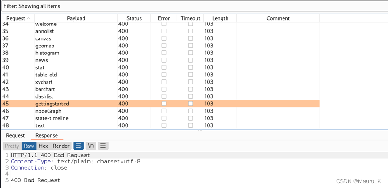Select the row with payload nodeGraph
The image size is (388, 188).
pos(160,111)
